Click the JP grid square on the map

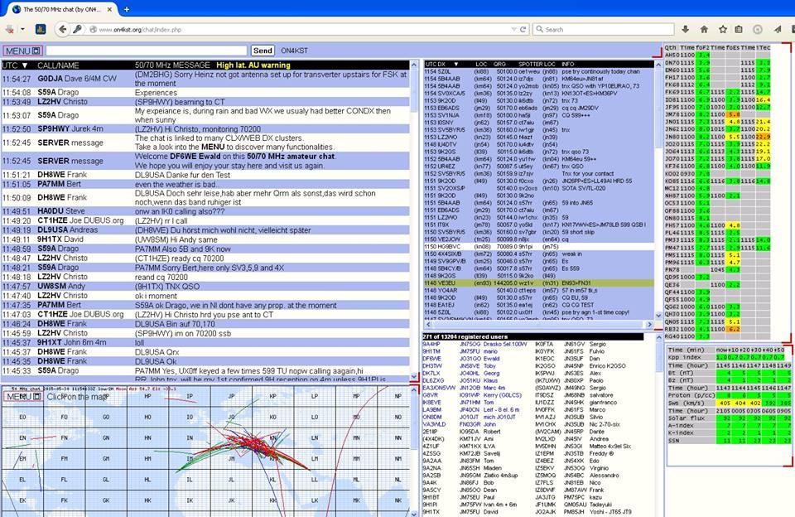point(232,396)
